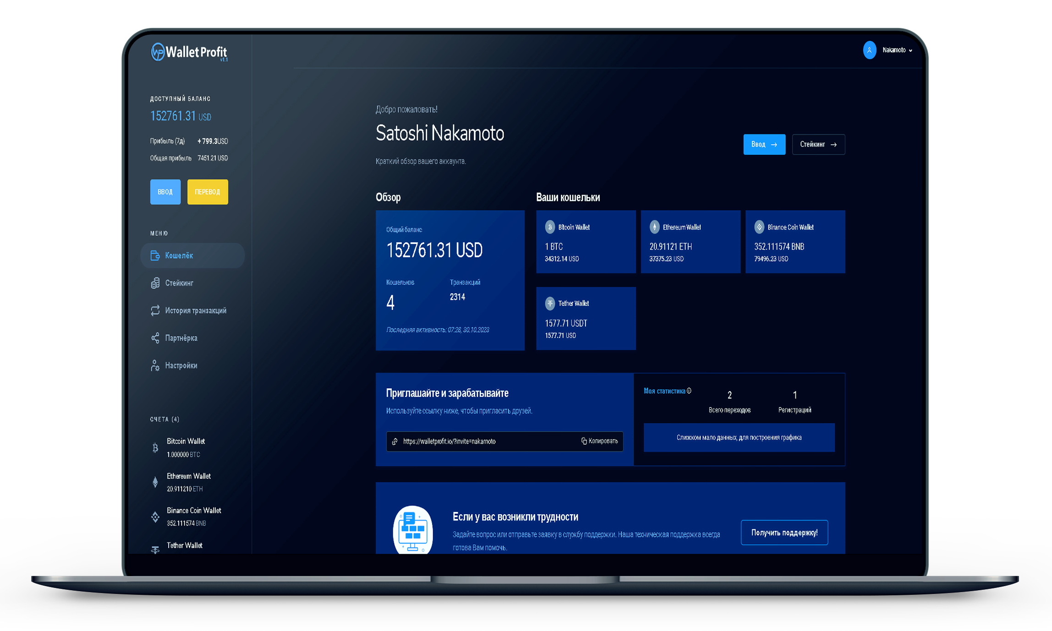Open Стейкинг via the top-right arrow button
Viewport: 1052px width, 631px height.
(x=818, y=144)
